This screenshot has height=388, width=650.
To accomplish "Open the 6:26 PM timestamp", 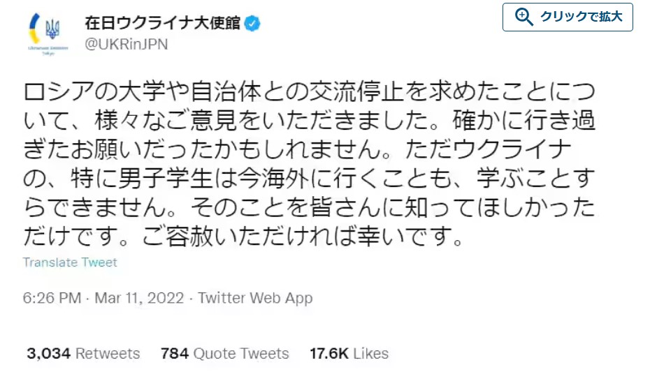I will pyautogui.click(x=52, y=298).
